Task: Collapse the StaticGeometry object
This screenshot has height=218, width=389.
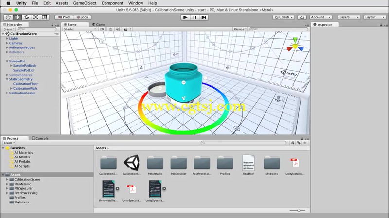Action: (x=7, y=79)
